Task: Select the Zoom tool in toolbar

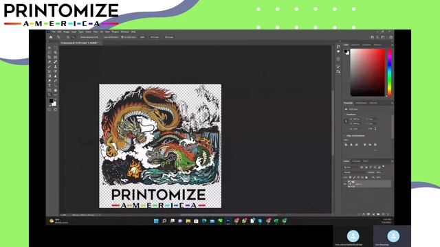Action: (x=49, y=95)
